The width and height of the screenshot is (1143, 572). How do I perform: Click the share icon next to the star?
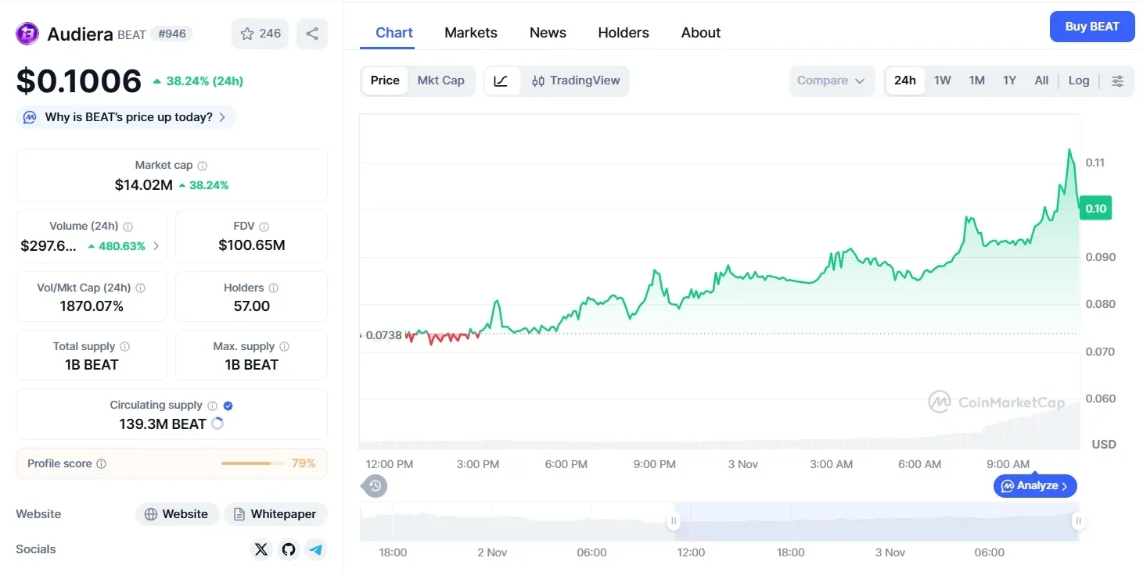click(312, 33)
